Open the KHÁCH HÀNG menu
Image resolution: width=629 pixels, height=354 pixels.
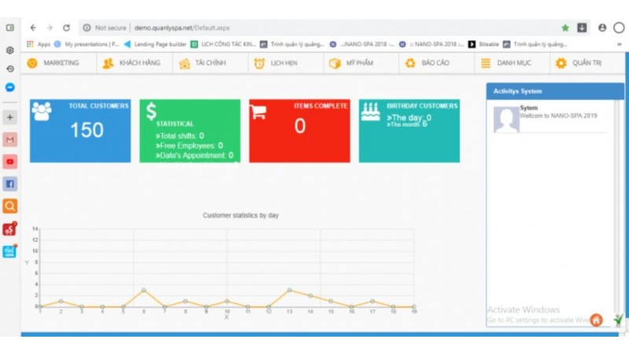(x=131, y=63)
